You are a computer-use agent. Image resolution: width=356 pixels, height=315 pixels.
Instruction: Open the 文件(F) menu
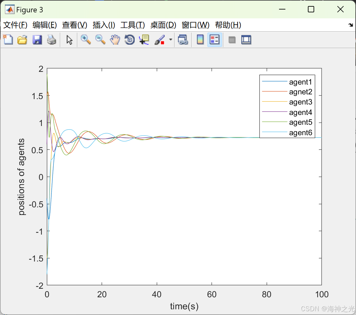[15, 25]
